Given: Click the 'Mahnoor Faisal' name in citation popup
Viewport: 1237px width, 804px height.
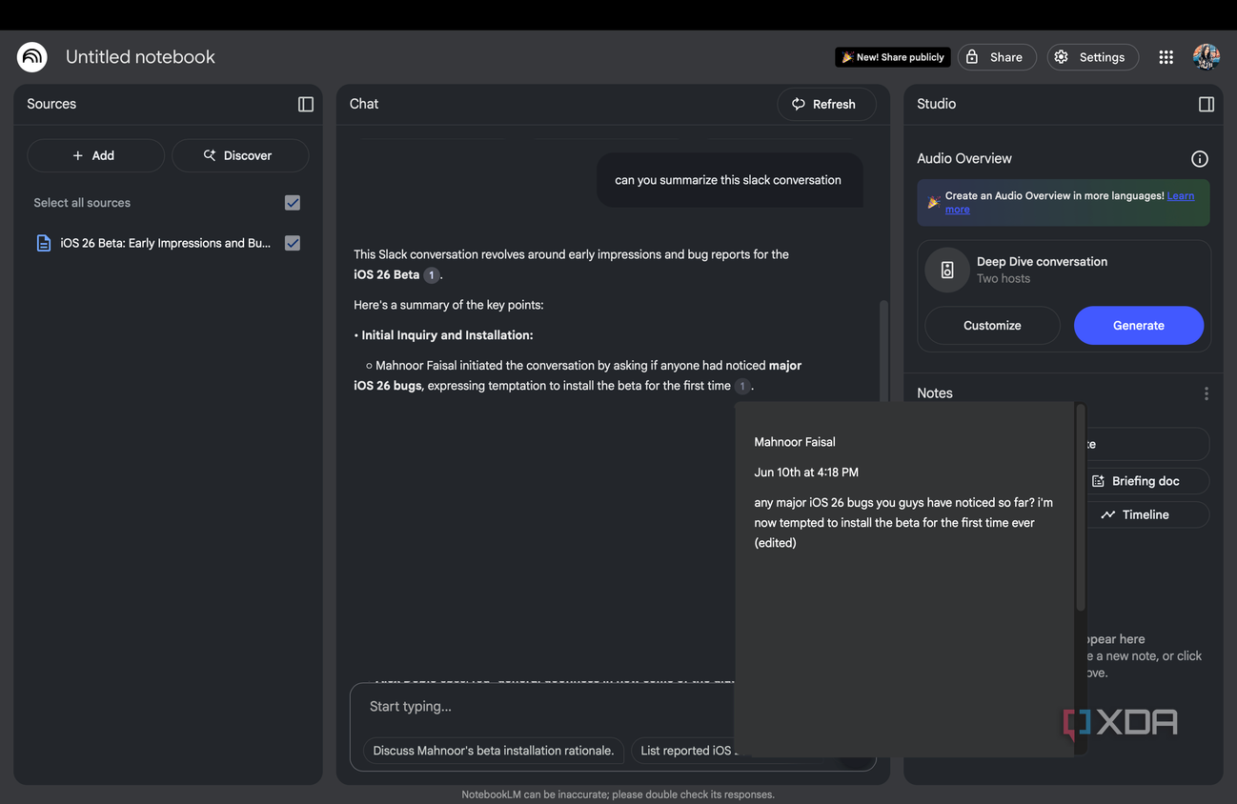Looking at the screenshot, I should click(x=795, y=442).
